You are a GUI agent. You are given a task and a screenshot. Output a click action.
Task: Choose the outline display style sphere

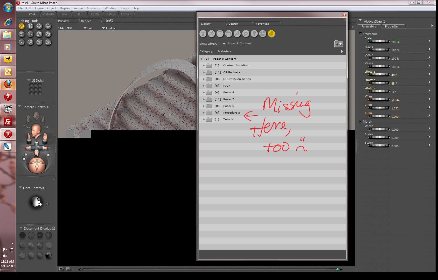coord(31,235)
